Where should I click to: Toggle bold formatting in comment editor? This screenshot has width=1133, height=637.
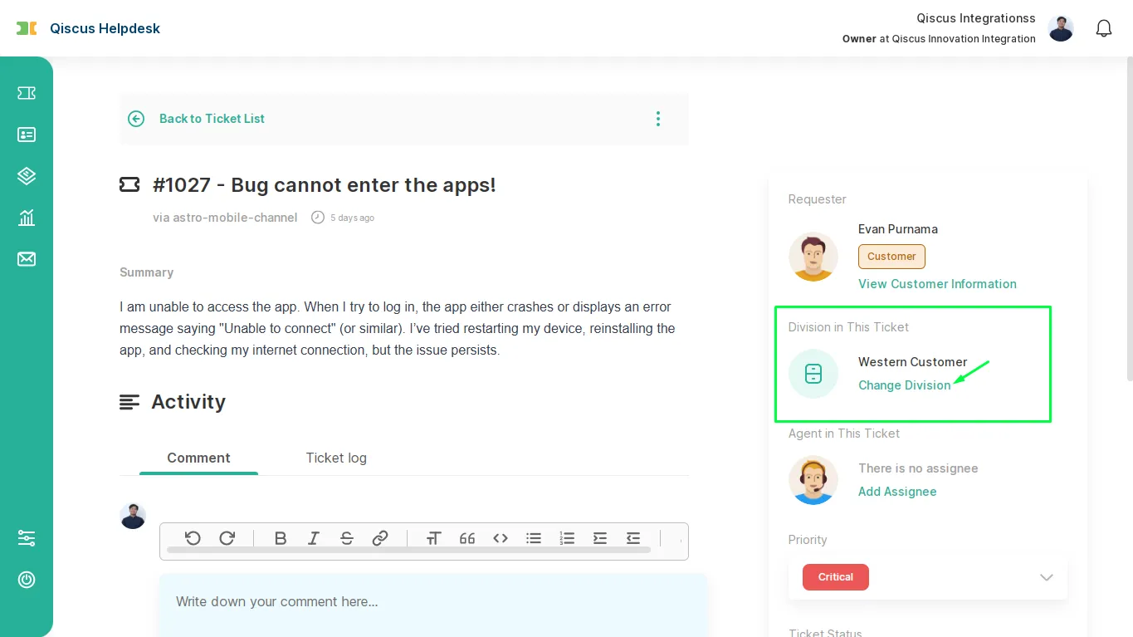coord(281,538)
